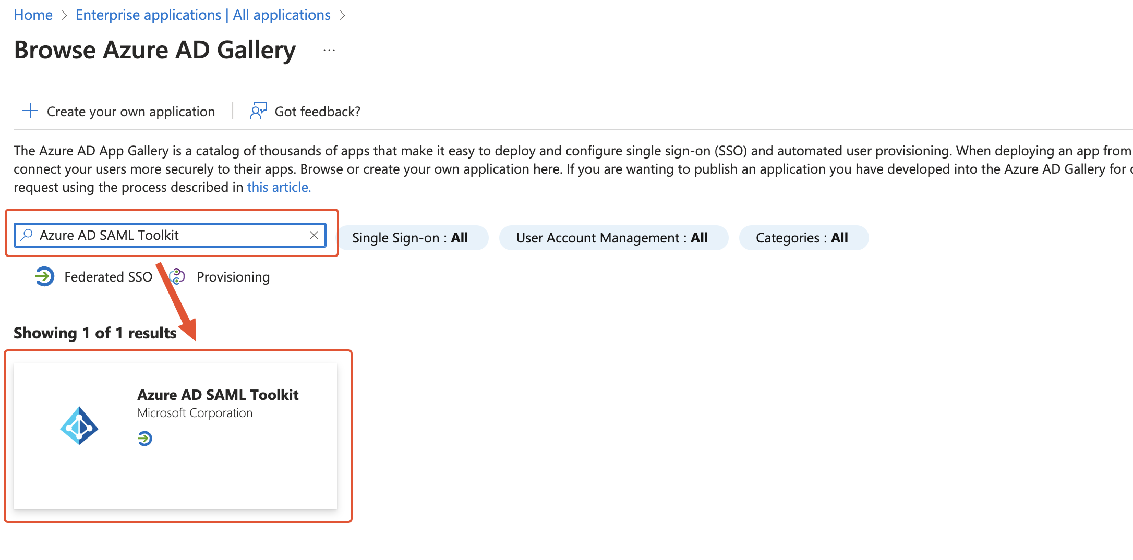Click Got feedback?

pyautogui.click(x=317, y=111)
